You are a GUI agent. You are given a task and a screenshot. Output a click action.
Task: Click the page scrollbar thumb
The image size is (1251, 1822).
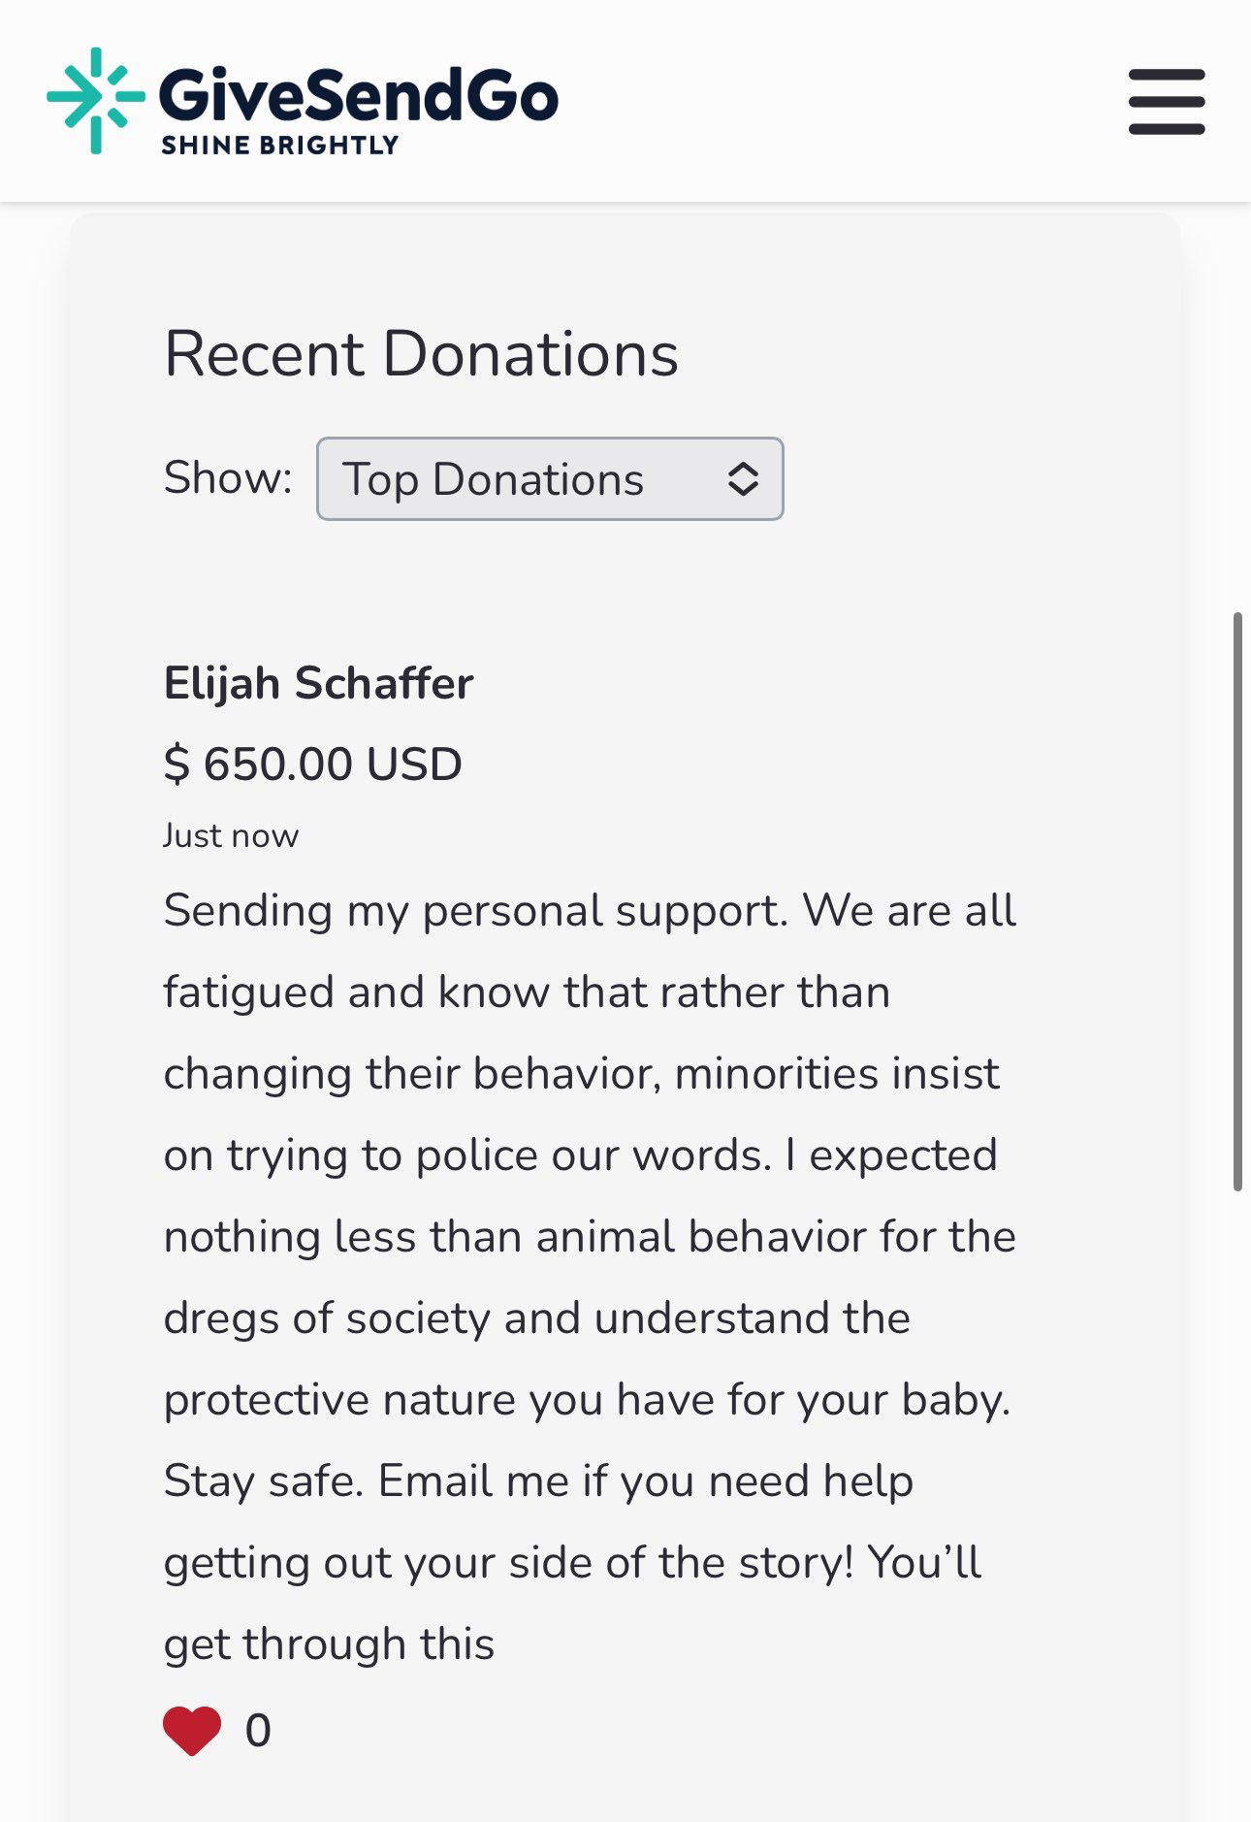tap(1237, 900)
